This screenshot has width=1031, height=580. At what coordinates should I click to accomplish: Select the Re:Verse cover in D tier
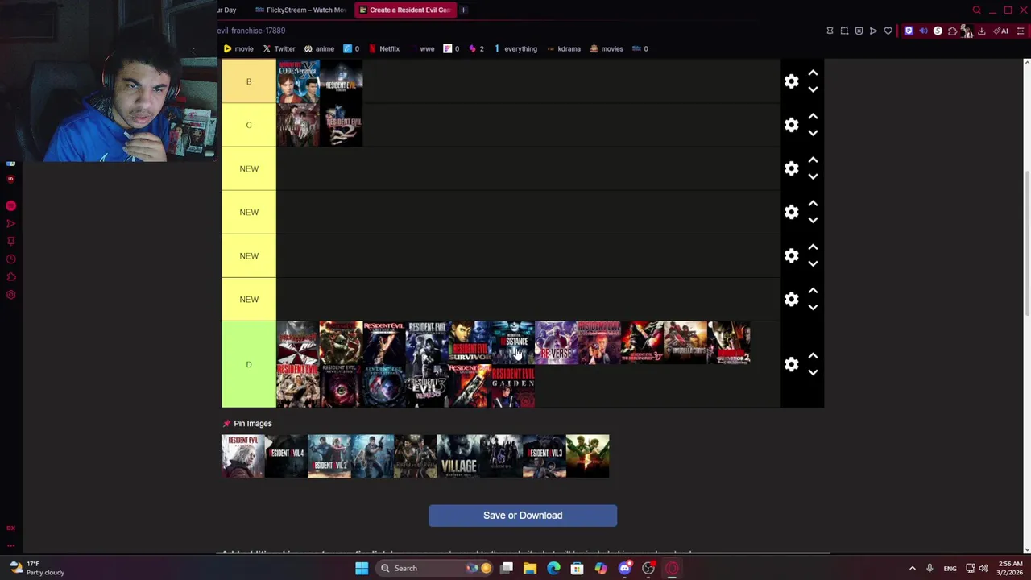[x=557, y=342]
